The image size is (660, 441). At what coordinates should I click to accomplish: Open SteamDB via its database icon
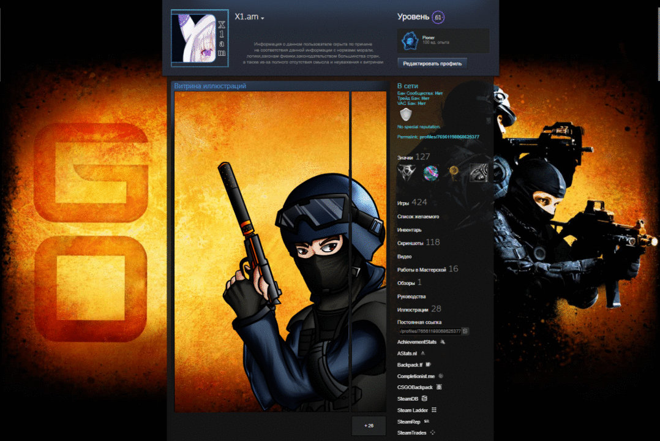[424, 399]
